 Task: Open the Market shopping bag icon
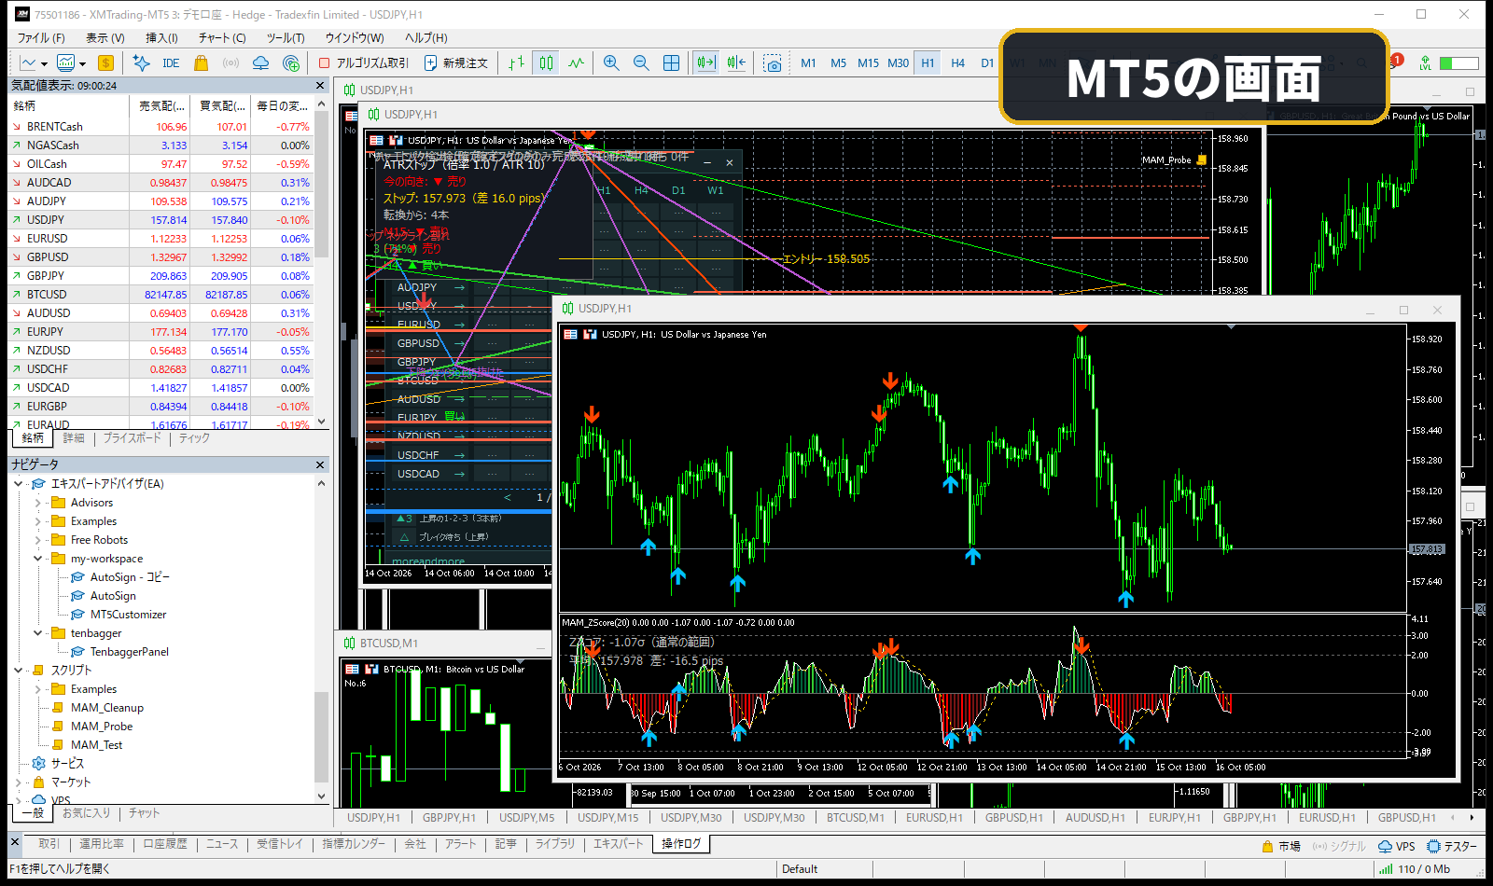pyautogui.click(x=201, y=63)
